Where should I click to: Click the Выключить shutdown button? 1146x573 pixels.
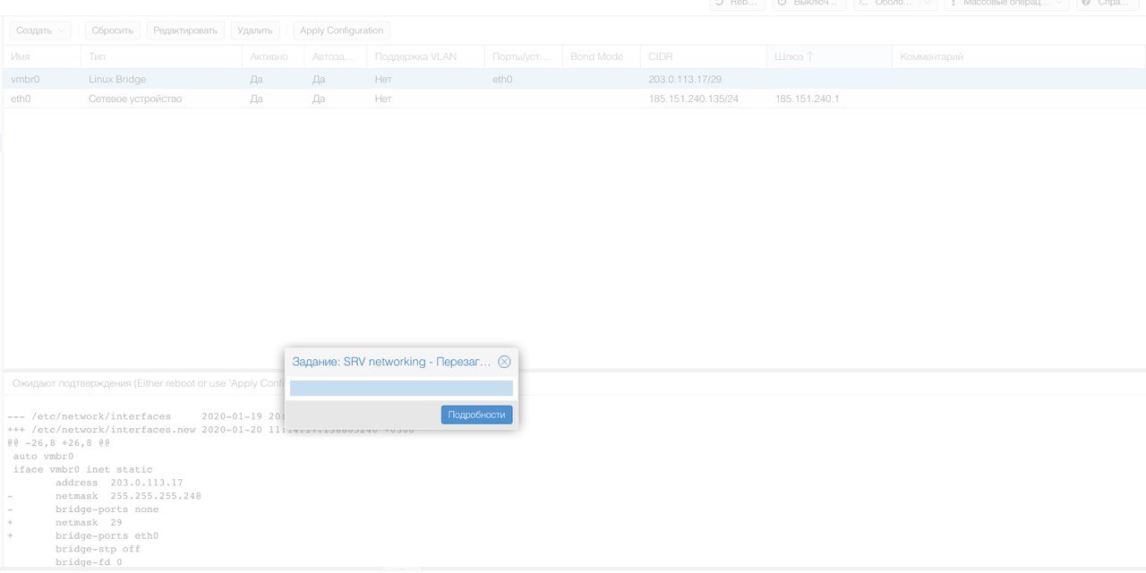pyautogui.click(x=809, y=3)
